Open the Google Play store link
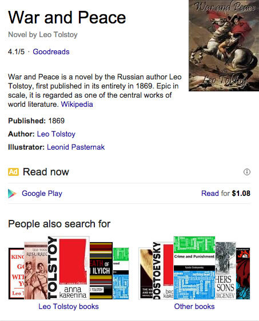Image resolution: width=259 pixels, height=321 pixels. click(x=42, y=193)
